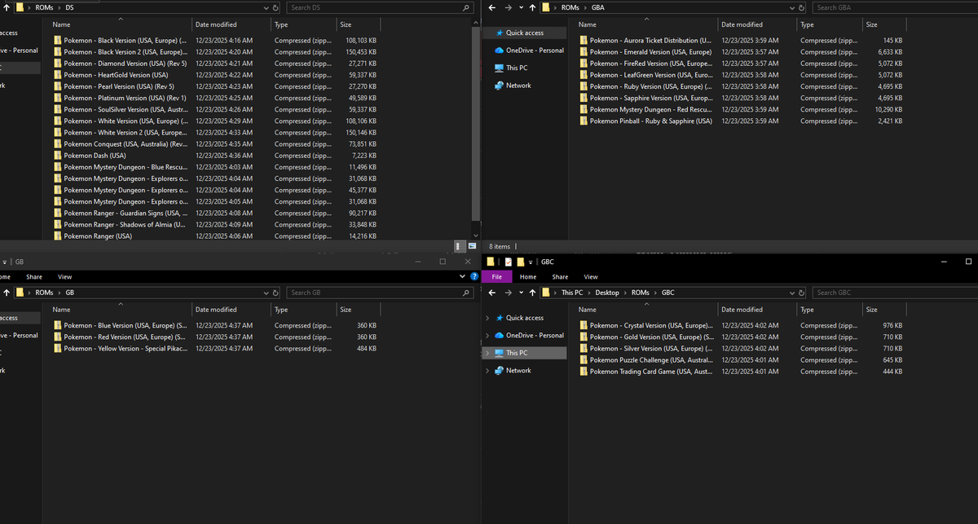
Task: Click into the Search GBA field
Action: pos(894,7)
